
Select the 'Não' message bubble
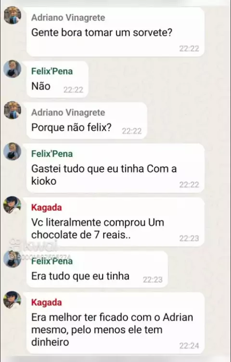coord(57,79)
